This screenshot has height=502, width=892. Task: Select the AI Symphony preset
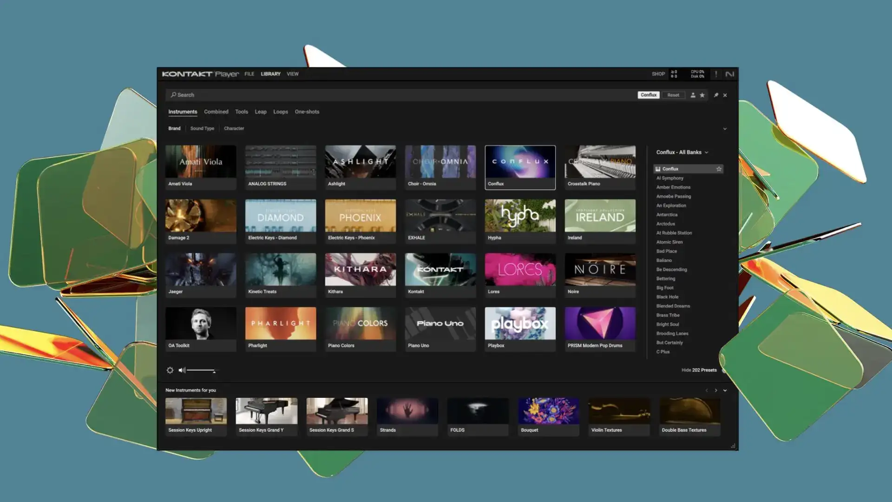[x=669, y=178]
